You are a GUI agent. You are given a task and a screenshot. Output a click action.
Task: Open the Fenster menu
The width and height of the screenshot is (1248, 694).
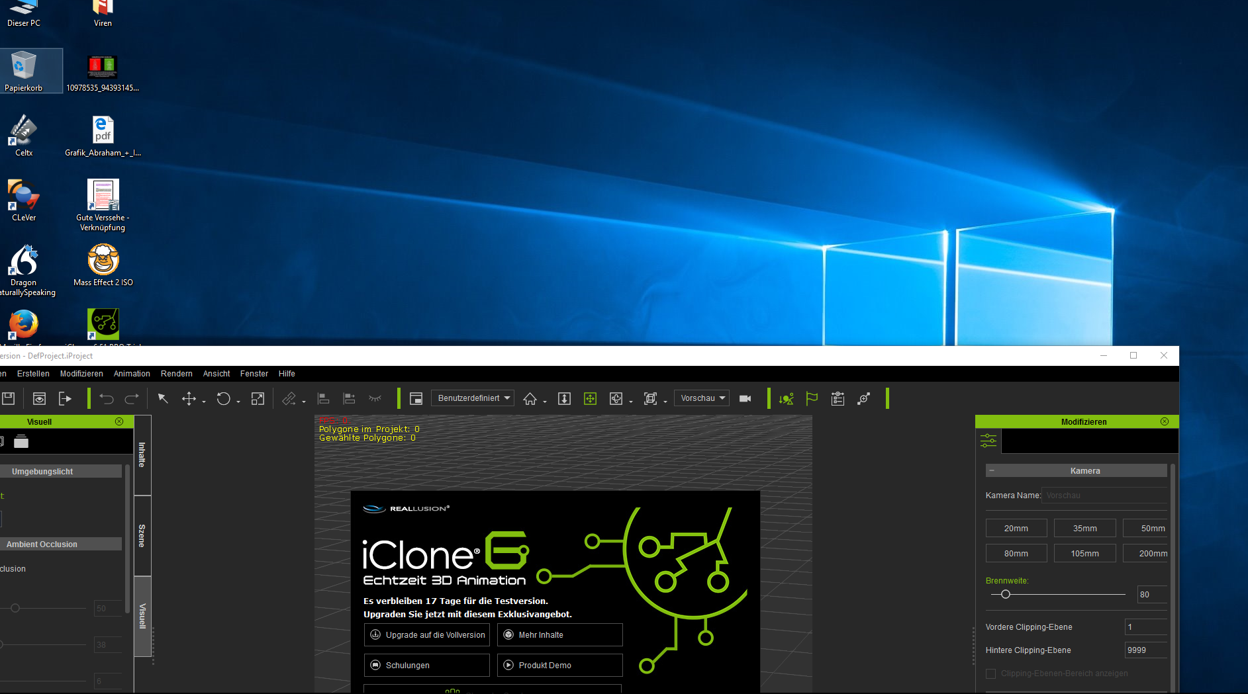click(x=254, y=374)
